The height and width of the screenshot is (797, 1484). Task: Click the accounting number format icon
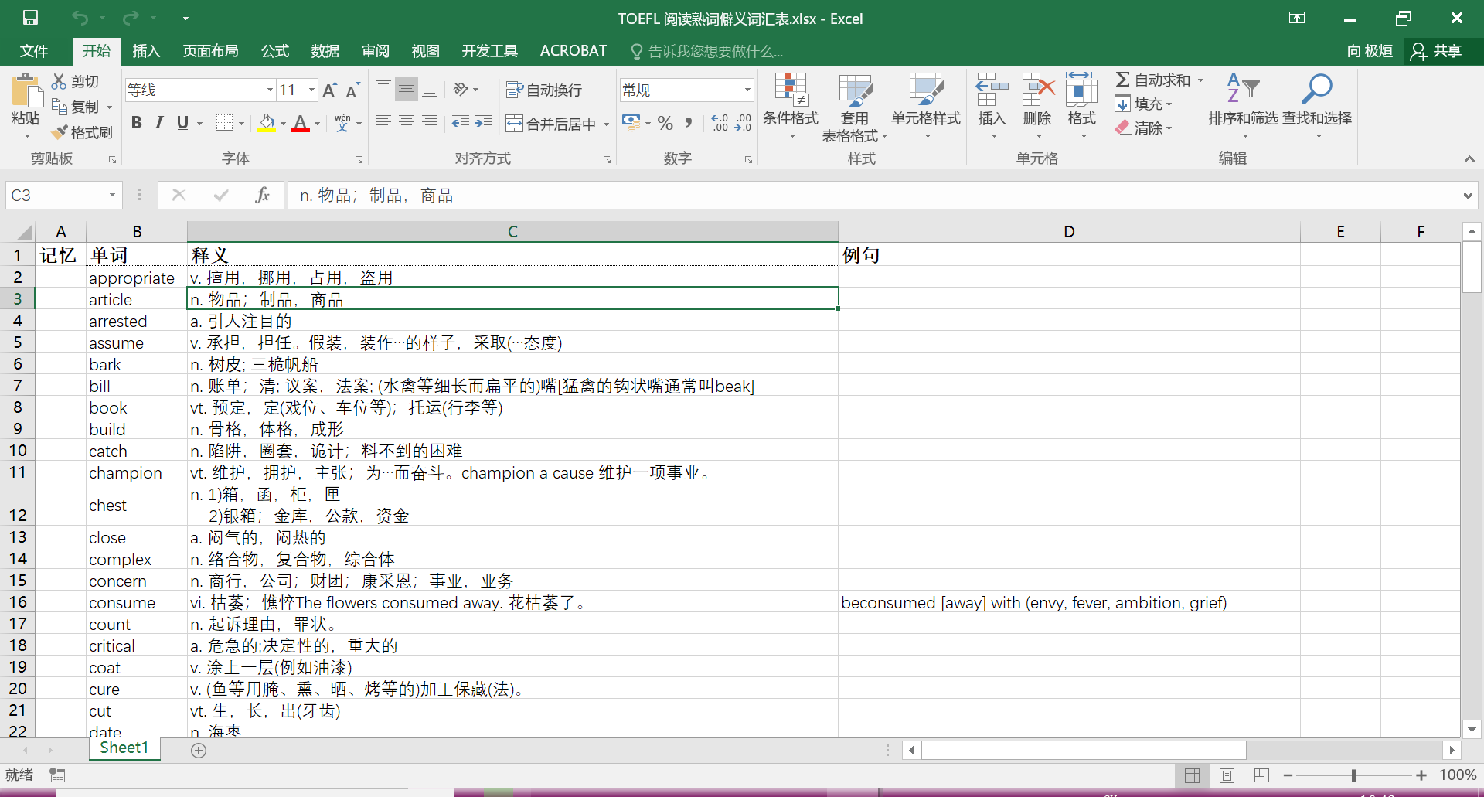point(631,123)
